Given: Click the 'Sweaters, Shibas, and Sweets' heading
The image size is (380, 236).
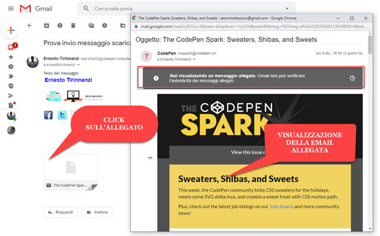Looking at the screenshot, I should (238, 179).
